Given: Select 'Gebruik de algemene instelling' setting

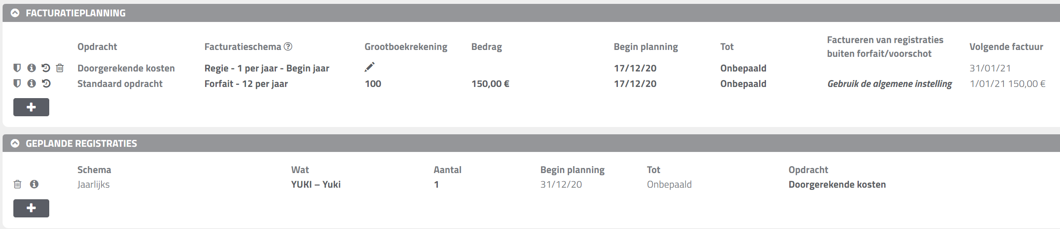Looking at the screenshot, I should click(x=889, y=84).
